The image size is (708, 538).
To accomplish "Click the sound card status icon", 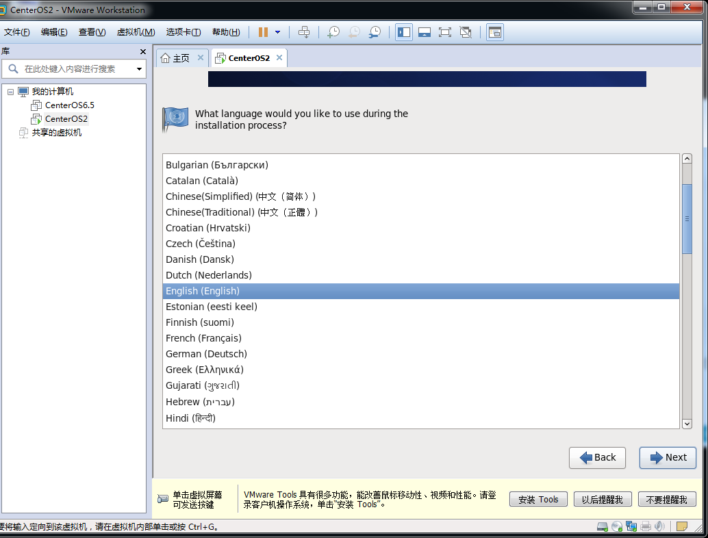I will coord(659,526).
